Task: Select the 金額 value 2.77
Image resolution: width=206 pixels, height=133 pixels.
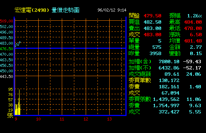Action: point(196,47)
